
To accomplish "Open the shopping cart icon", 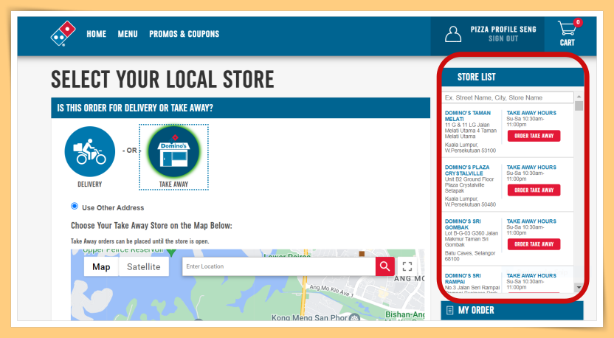I will coord(567,28).
